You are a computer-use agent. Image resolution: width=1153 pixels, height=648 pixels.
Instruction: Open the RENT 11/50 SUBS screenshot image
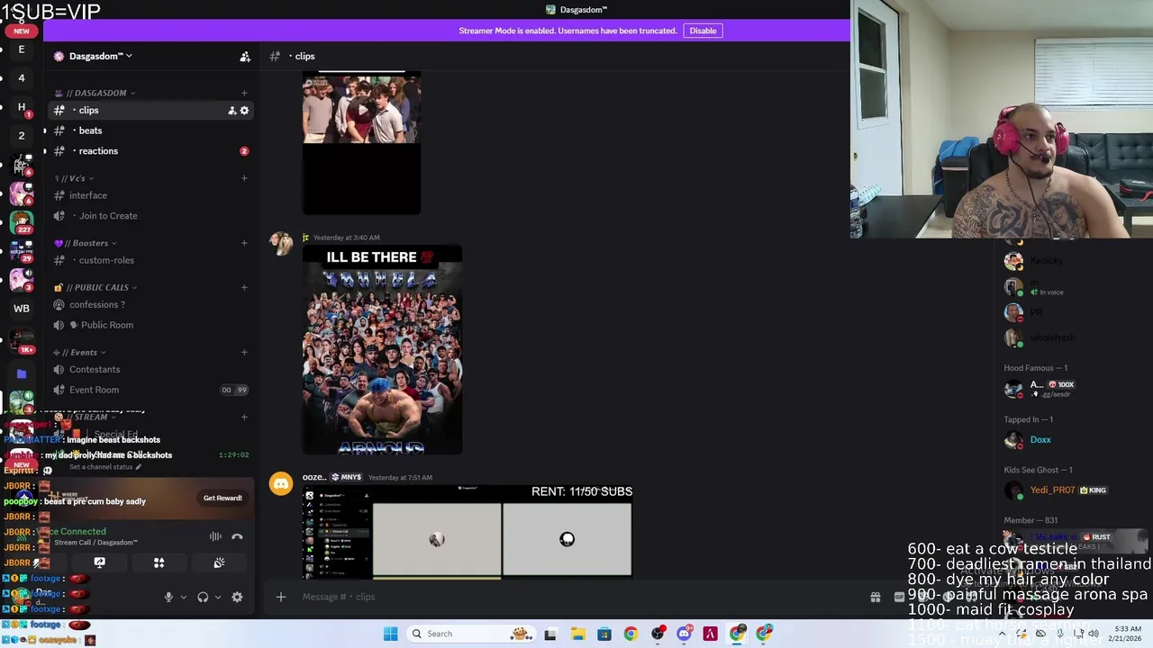click(x=468, y=531)
